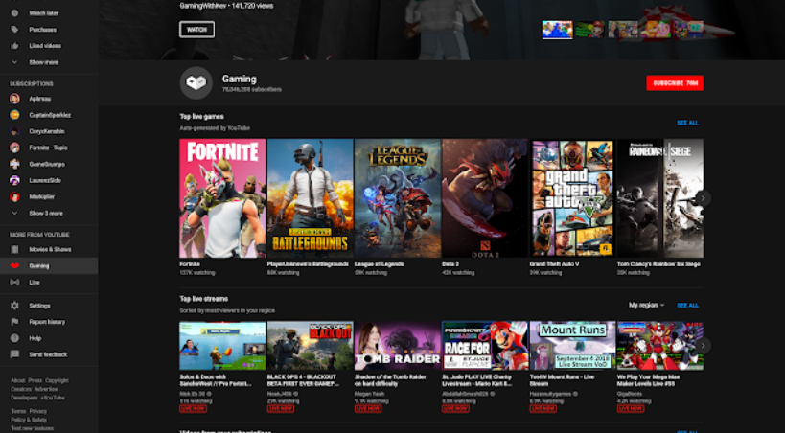Open the Fortnite game thumbnail
Image resolution: width=785 pixels, height=433 pixels.
pyautogui.click(x=222, y=197)
